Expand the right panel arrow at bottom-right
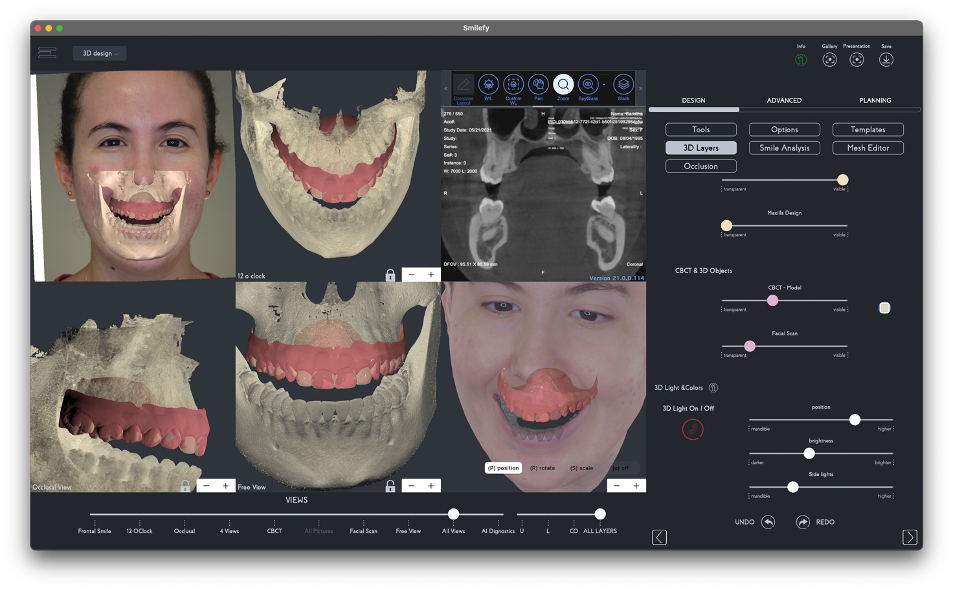This screenshot has height=590, width=953. pos(910,537)
